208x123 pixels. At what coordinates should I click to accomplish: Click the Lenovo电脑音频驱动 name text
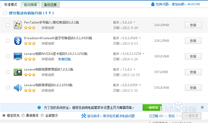(48, 85)
